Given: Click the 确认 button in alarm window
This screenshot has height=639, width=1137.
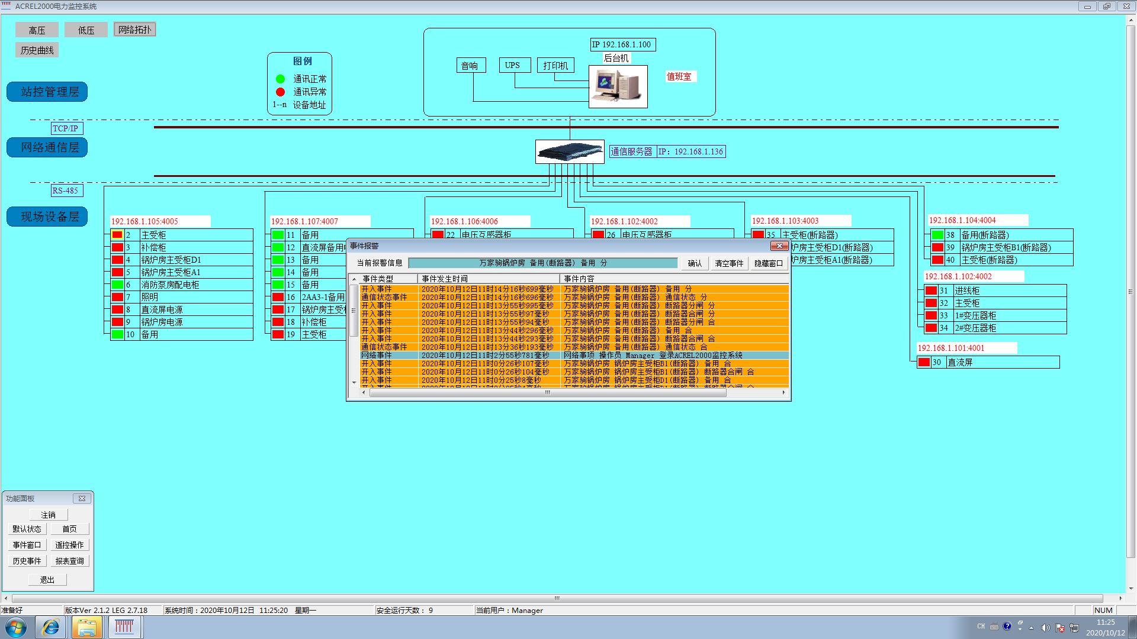Looking at the screenshot, I should (x=695, y=263).
